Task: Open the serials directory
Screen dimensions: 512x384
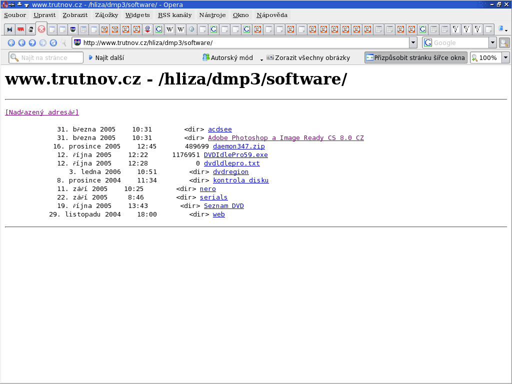Action: click(213, 197)
